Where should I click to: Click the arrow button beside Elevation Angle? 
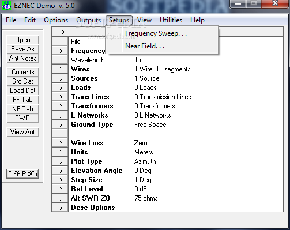click(x=60, y=171)
